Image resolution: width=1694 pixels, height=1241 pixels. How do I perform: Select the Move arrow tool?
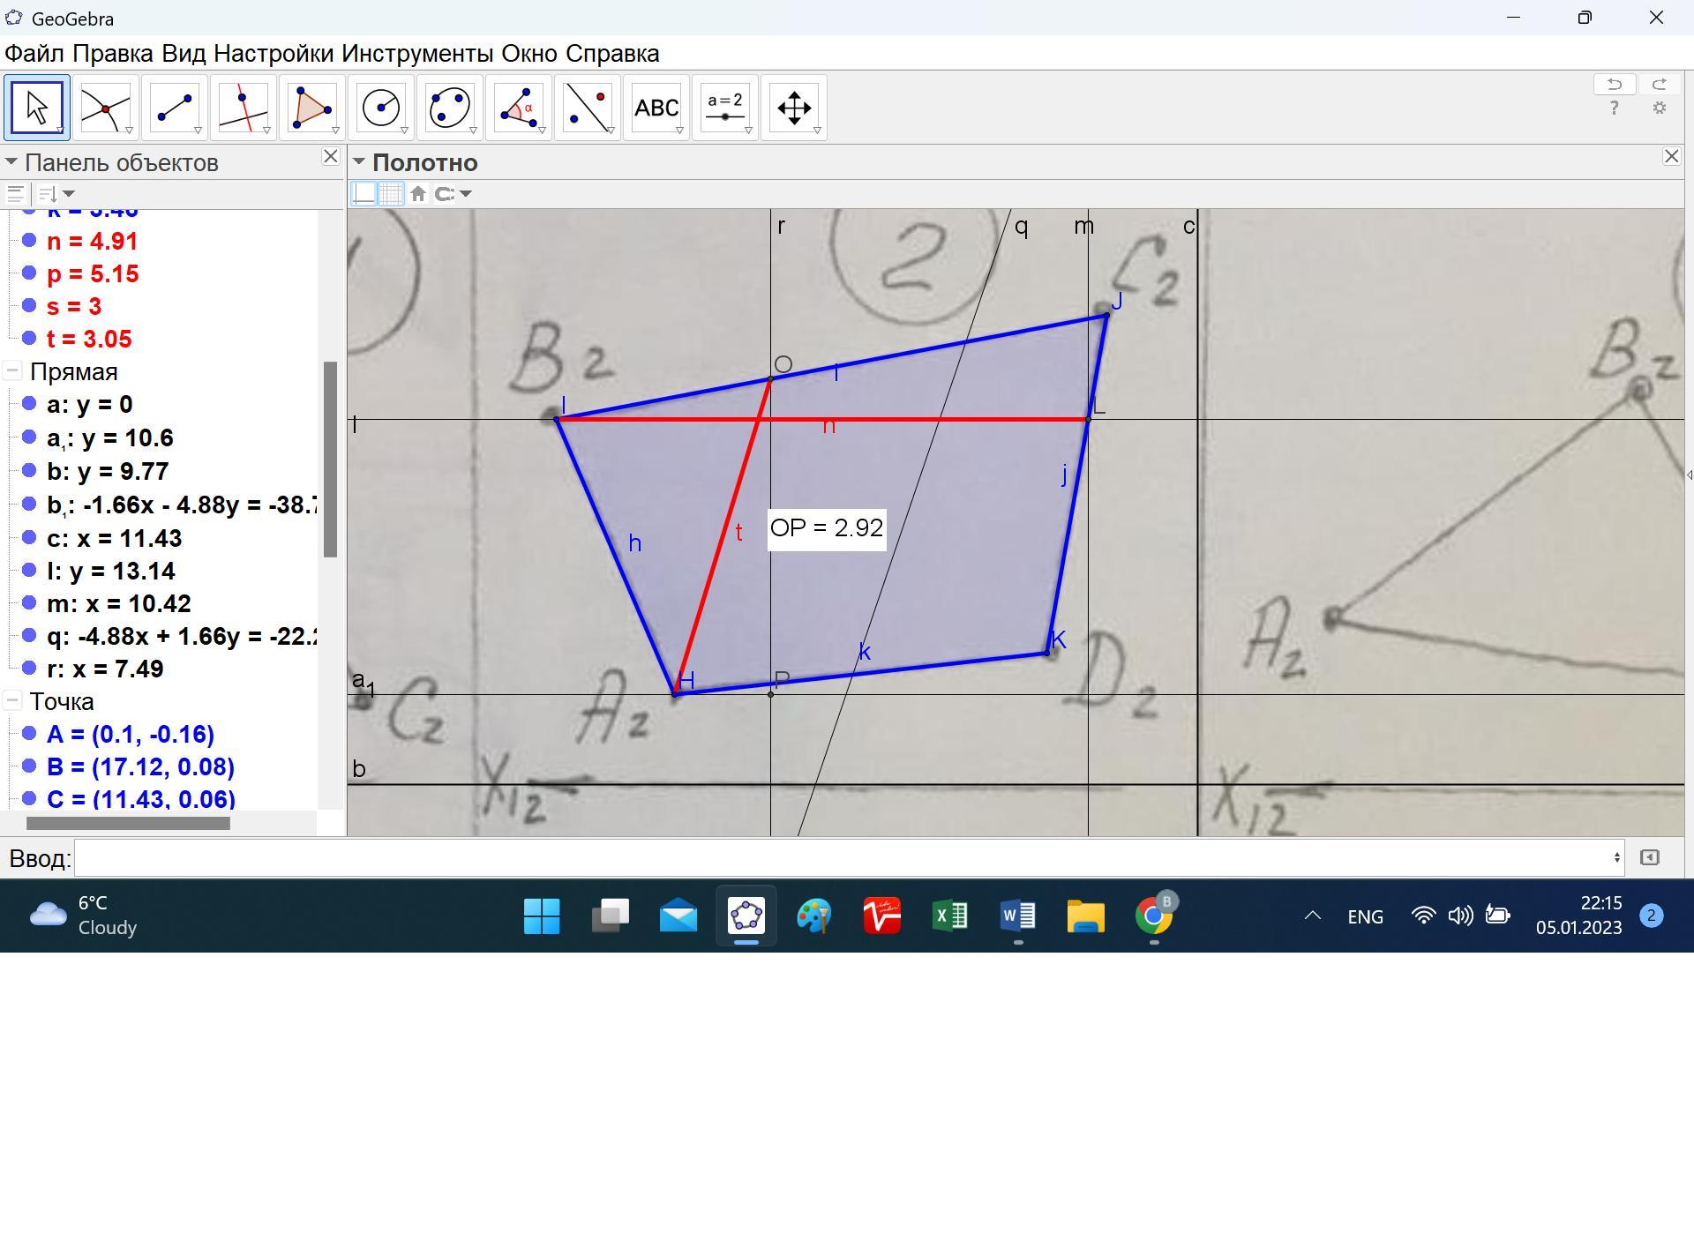(36, 108)
